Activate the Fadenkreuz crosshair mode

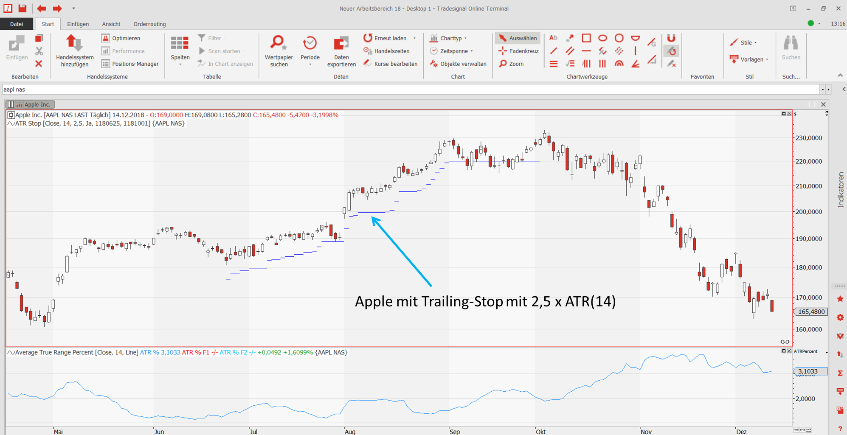click(x=518, y=51)
